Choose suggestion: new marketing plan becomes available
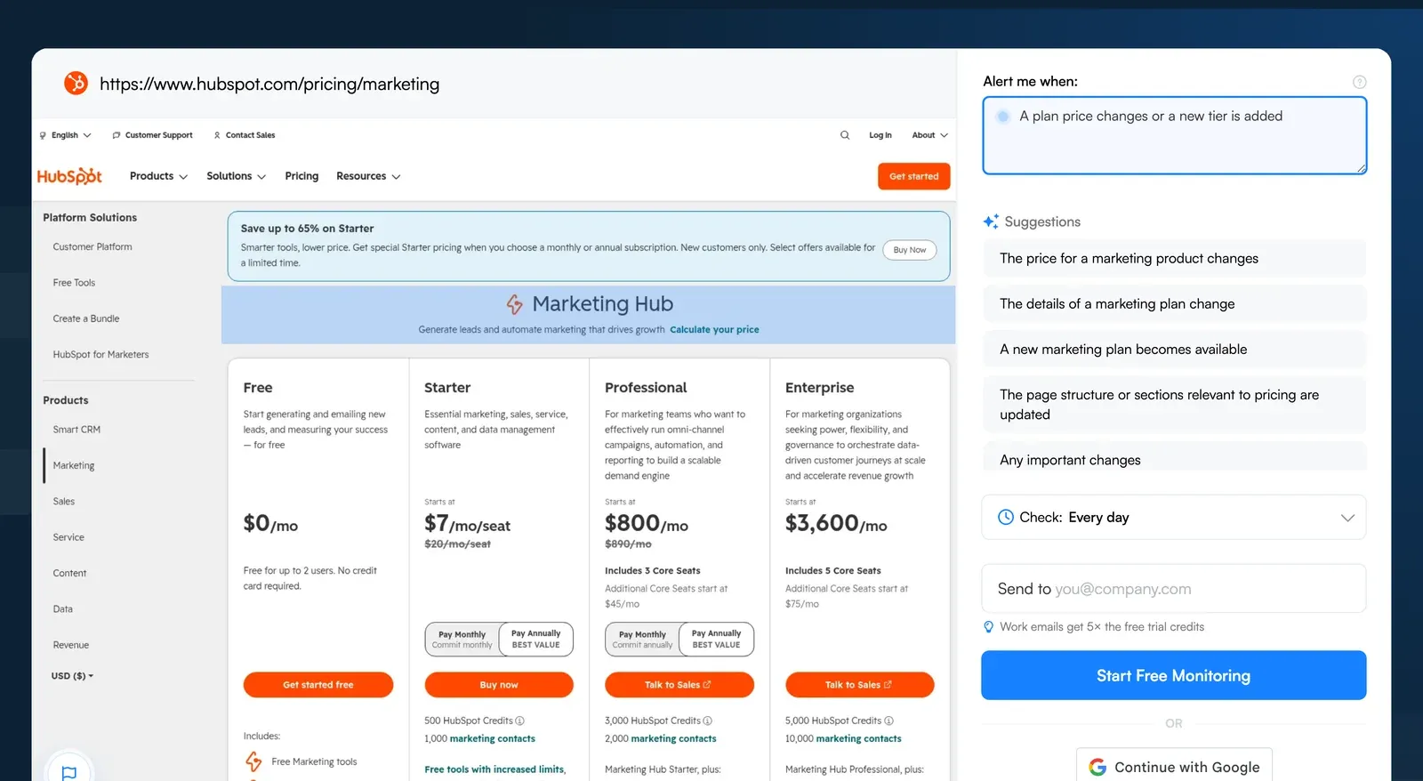Image resolution: width=1423 pixels, height=781 pixels. point(1174,350)
